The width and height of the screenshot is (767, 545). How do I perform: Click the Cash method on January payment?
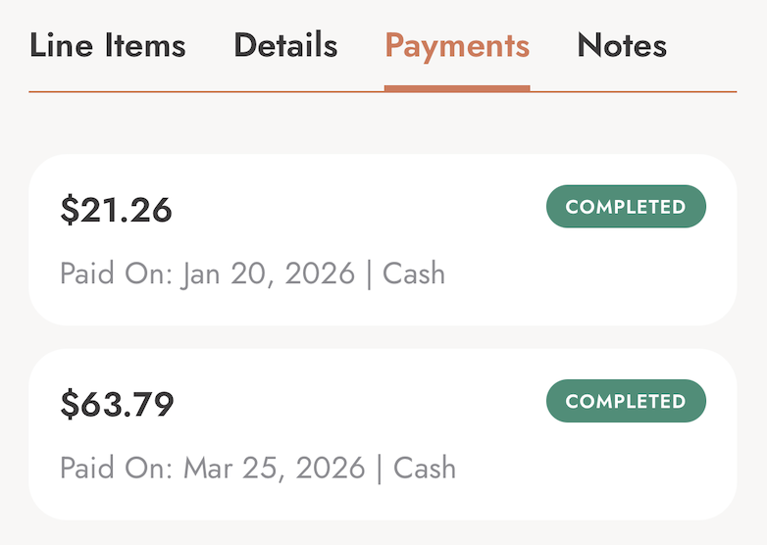(414, 273)
